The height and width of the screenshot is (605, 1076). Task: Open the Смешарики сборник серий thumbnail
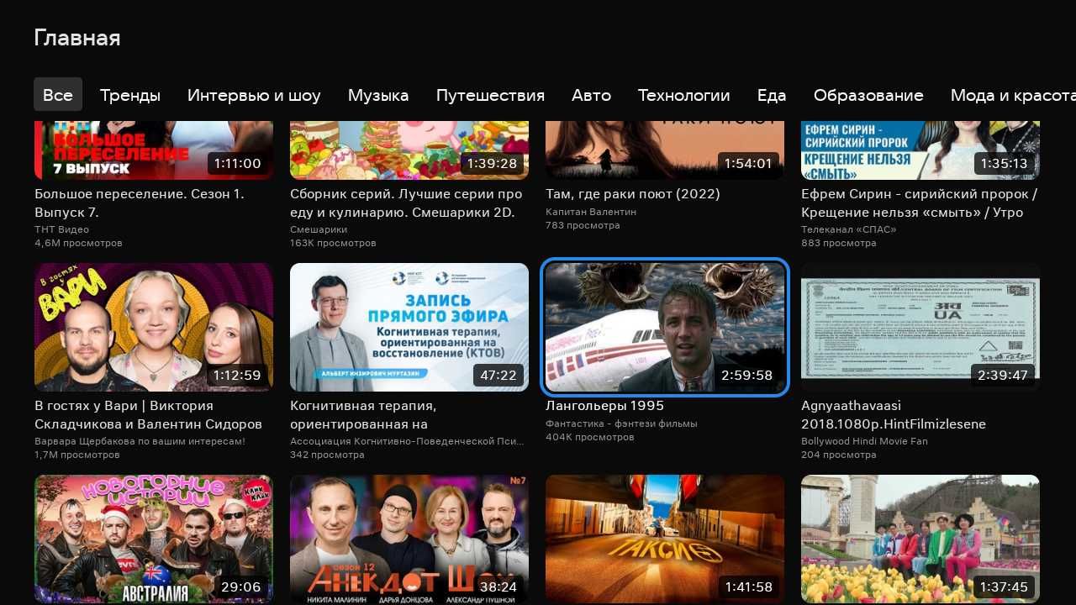(409, 150)
